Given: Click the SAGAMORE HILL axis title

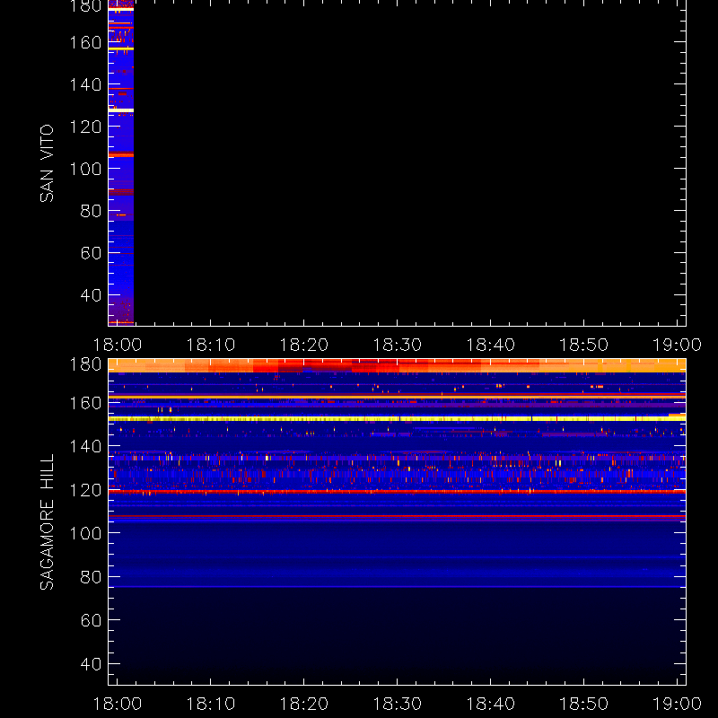Looking at the screenshot, I should point(47,522).
